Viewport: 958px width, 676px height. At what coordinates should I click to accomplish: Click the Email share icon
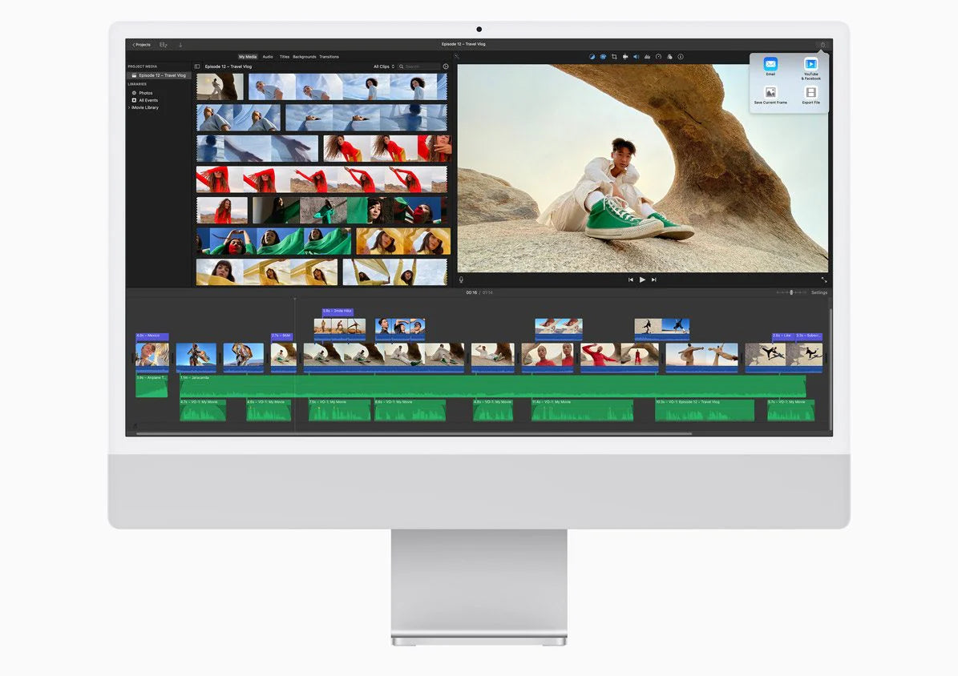pyautogui.click(x=770, y=66)
